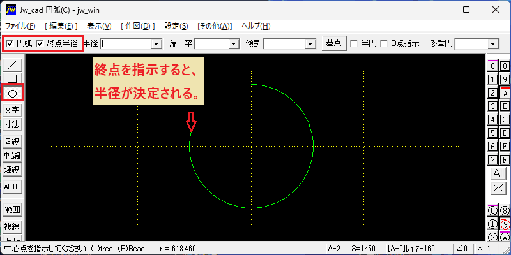Open the 作図(D) menu
The width and height of the screenshot is (511, 255).
point(137,26)
